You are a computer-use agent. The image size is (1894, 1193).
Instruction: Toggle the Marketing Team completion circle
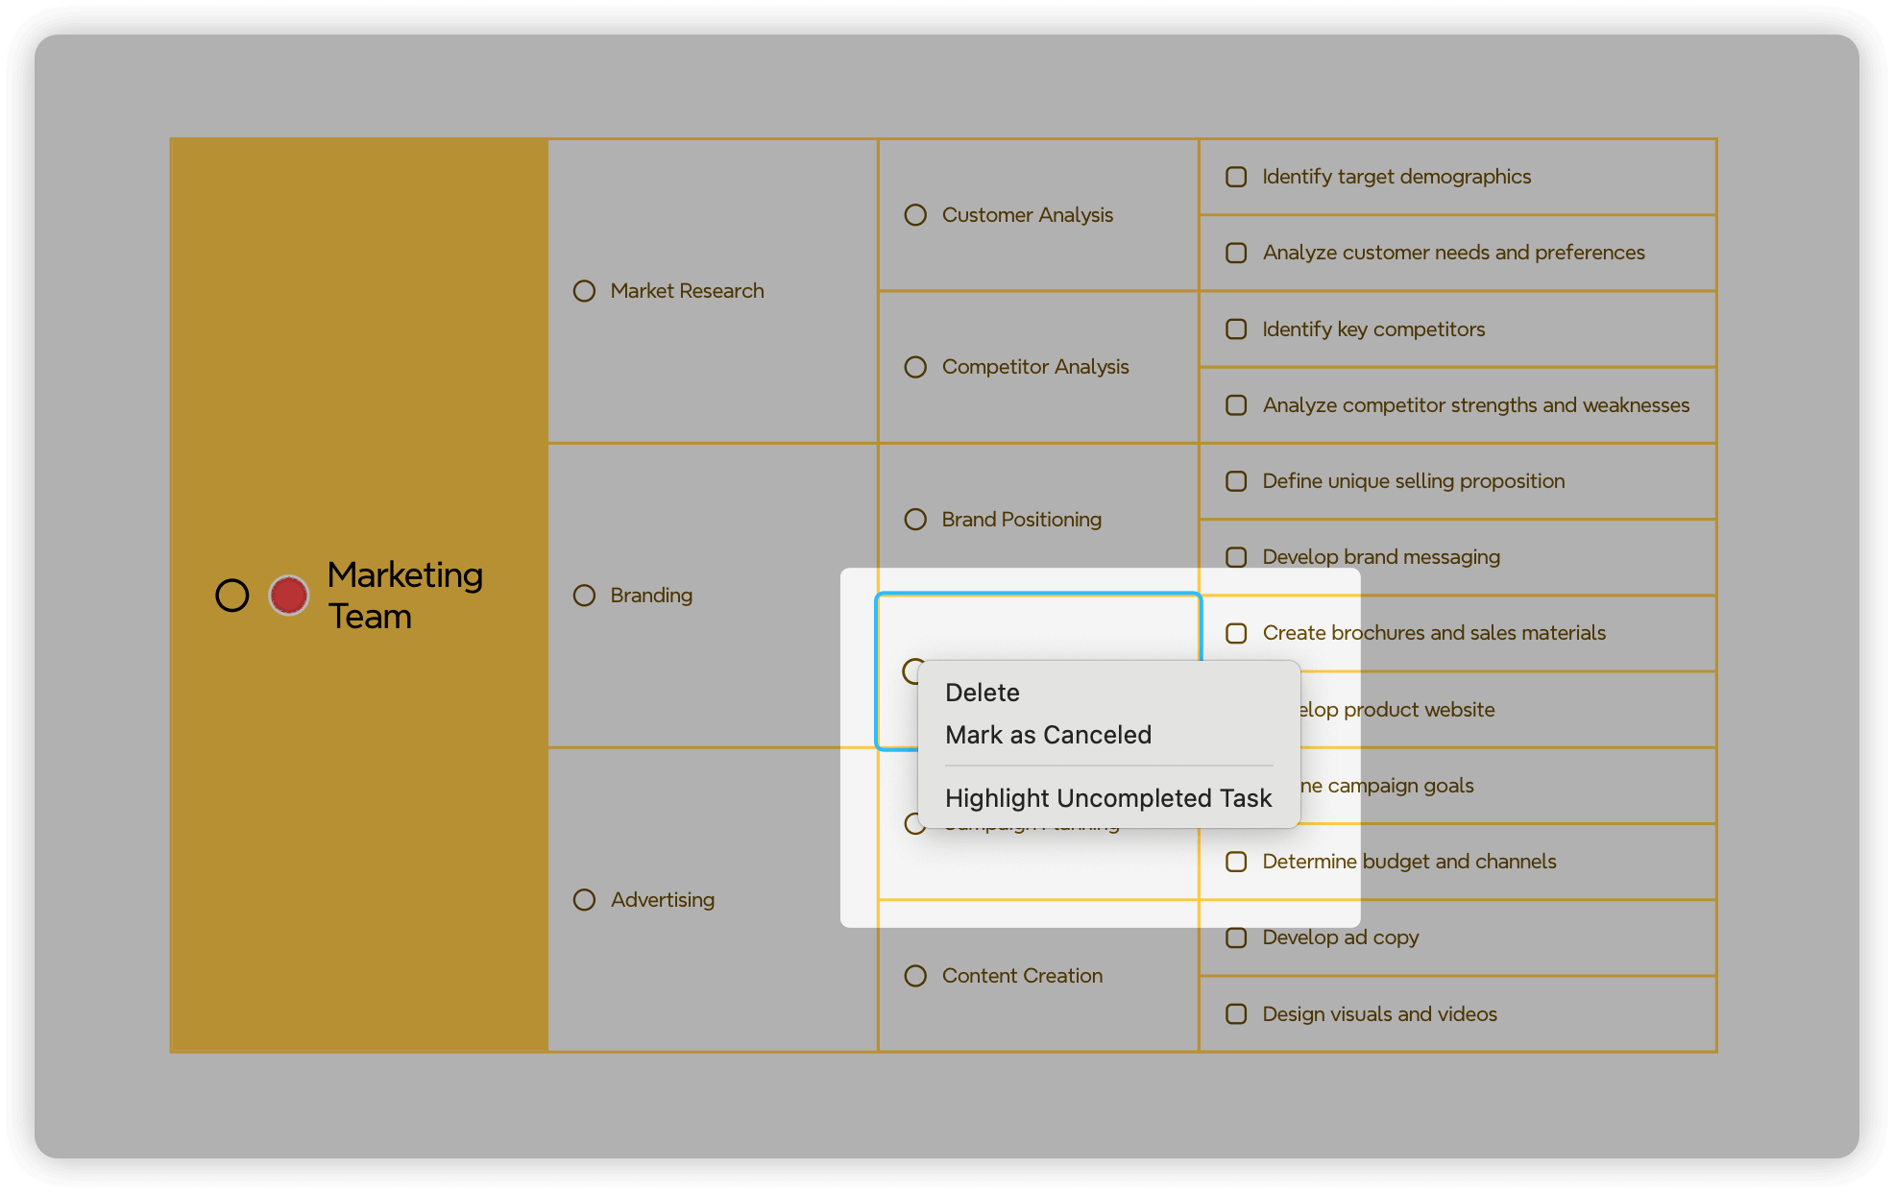coord(231,596)
